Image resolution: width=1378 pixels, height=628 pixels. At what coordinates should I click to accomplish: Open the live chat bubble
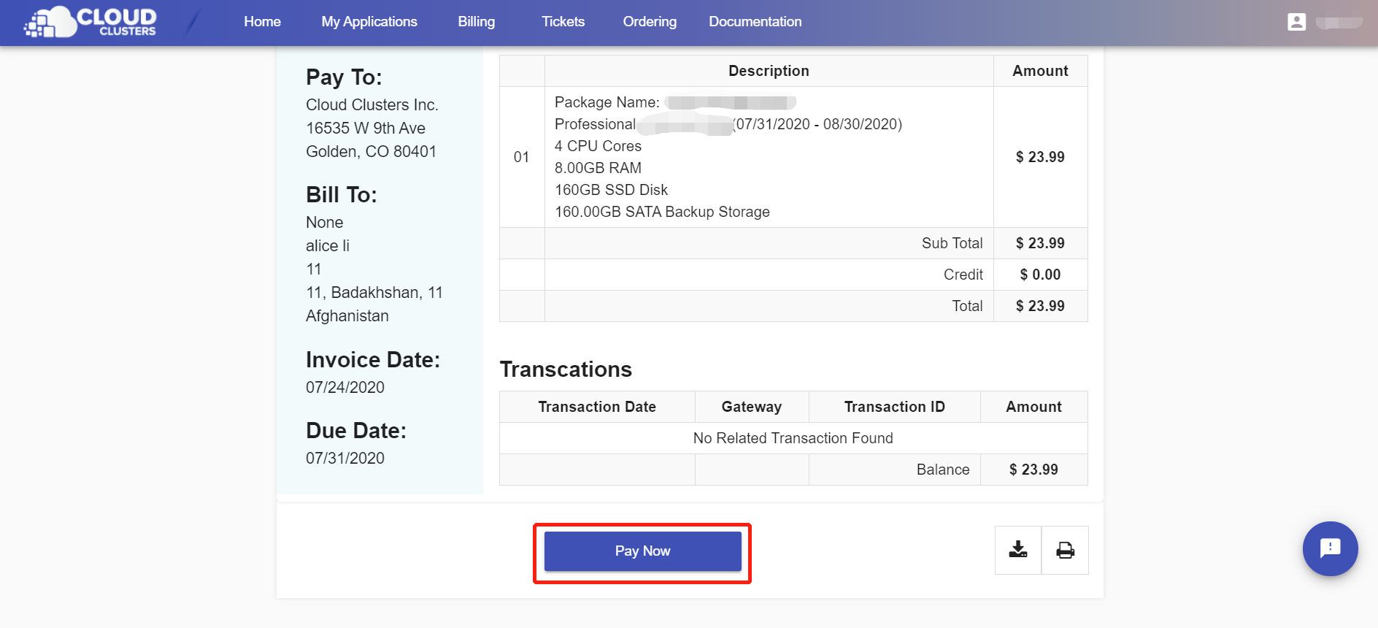click(1330, 548)
